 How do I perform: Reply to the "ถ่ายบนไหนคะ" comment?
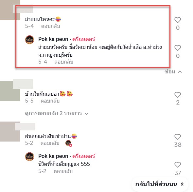(x=51, y=26)
